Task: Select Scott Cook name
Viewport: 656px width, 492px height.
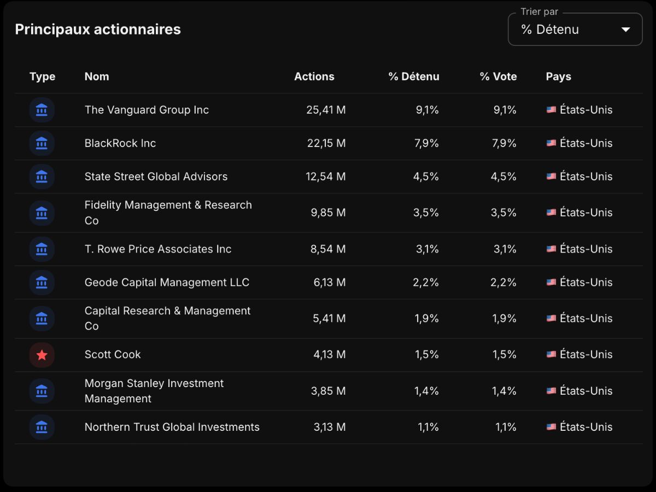Action: click(x=113, y=355)
